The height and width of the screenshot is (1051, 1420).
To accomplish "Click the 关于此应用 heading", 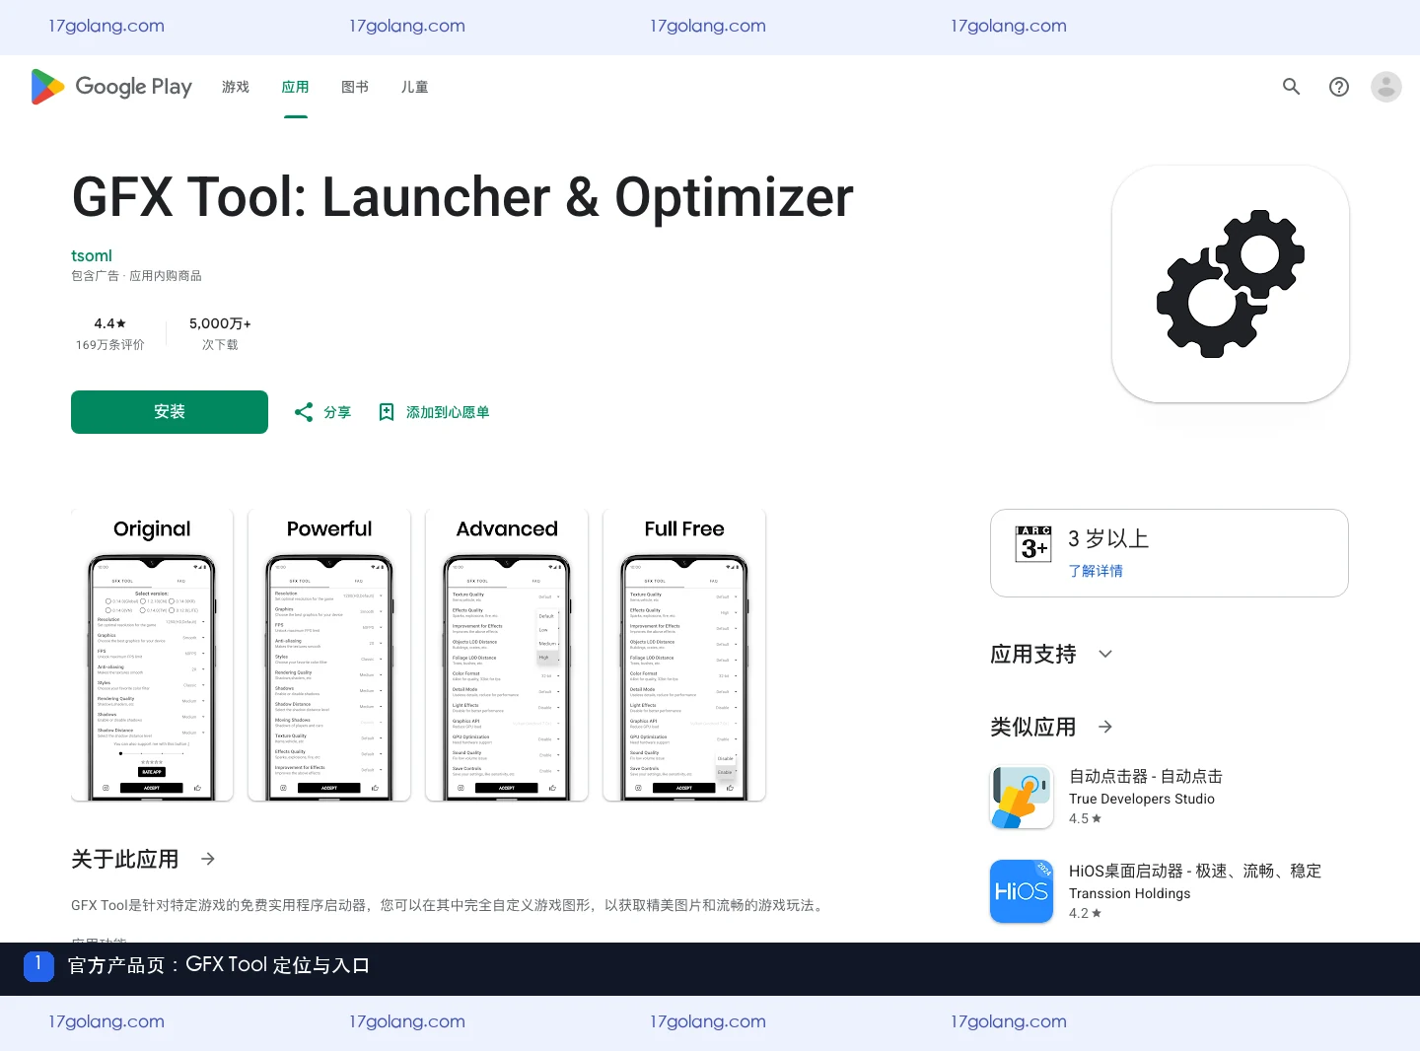I will point(125,859).
